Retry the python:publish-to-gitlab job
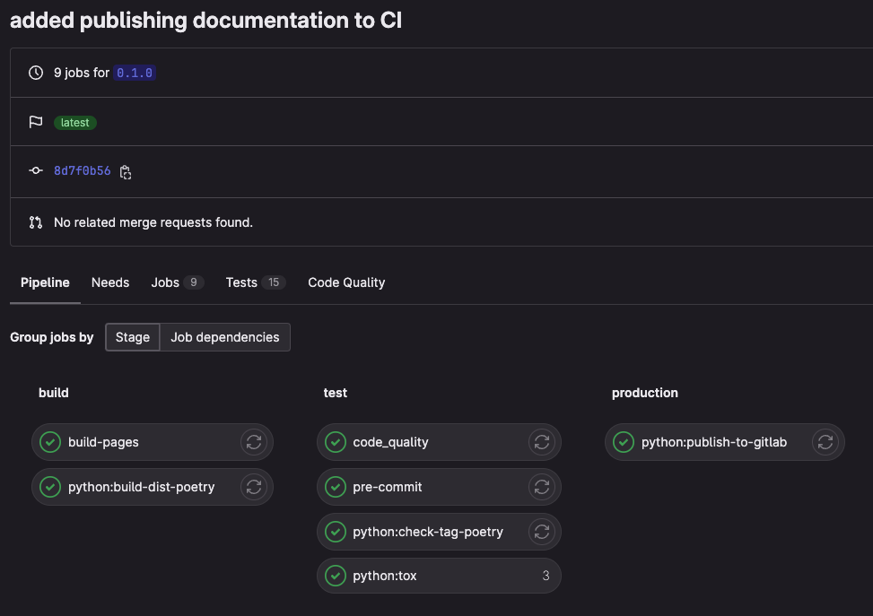 pyautogui.click(x=825, y=442)
